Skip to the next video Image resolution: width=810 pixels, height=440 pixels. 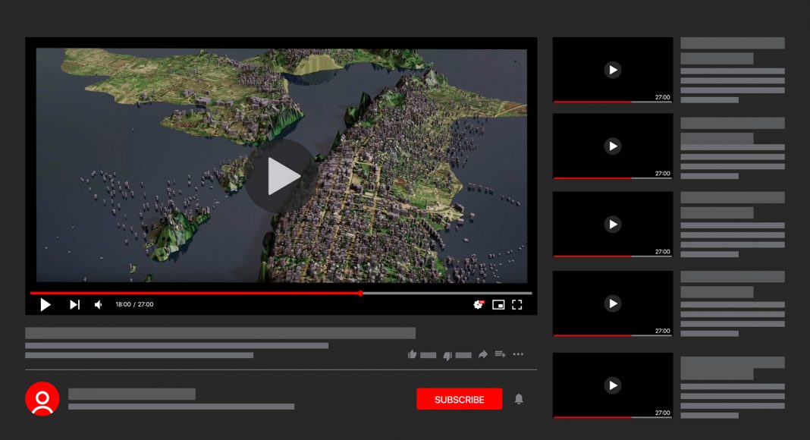[74, 305]
